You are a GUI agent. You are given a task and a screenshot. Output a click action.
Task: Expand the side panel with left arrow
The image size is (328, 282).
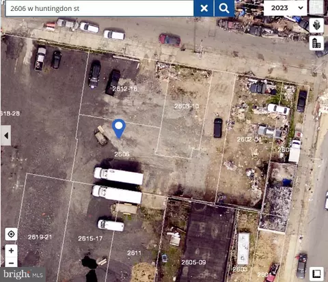[x=6, y=135]
